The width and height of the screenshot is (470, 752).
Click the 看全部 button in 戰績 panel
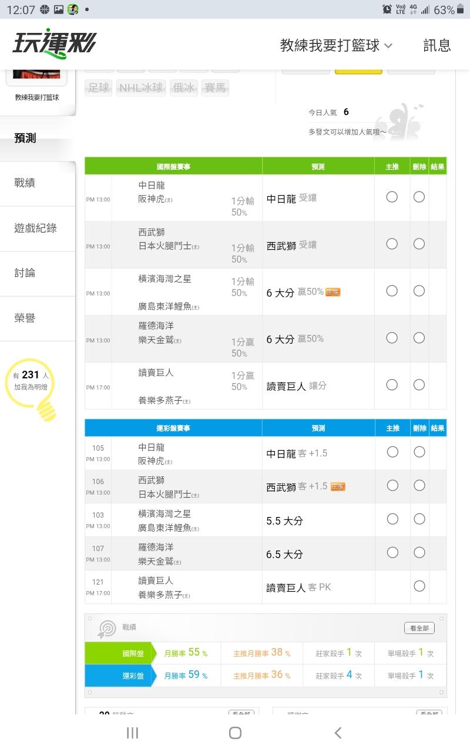tap(419, 628)
